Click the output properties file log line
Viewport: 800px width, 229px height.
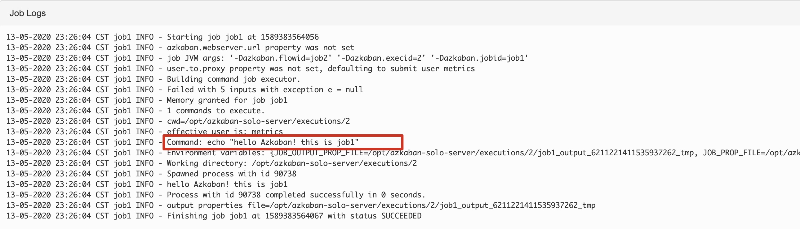(301, 206)
